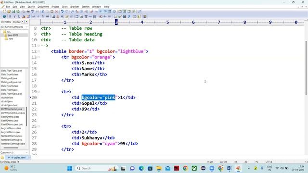Collapse the fold marker on line 11
The width and height of the screenshot is (308, 173).
38,46
